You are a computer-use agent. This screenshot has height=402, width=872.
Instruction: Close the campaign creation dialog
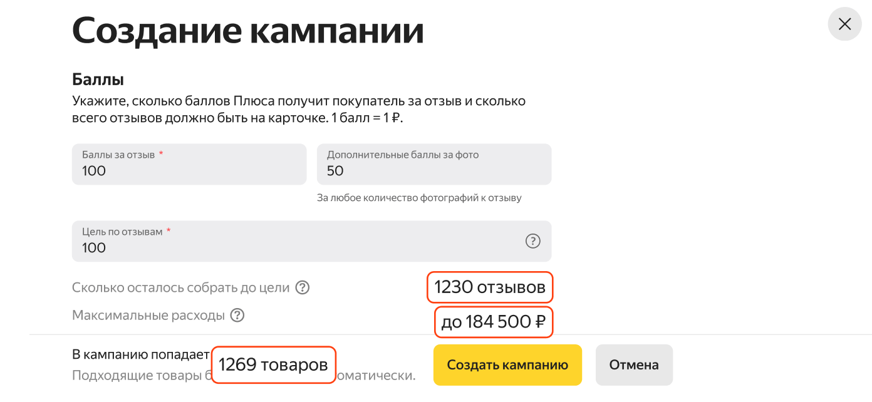[x=844, y=24]
